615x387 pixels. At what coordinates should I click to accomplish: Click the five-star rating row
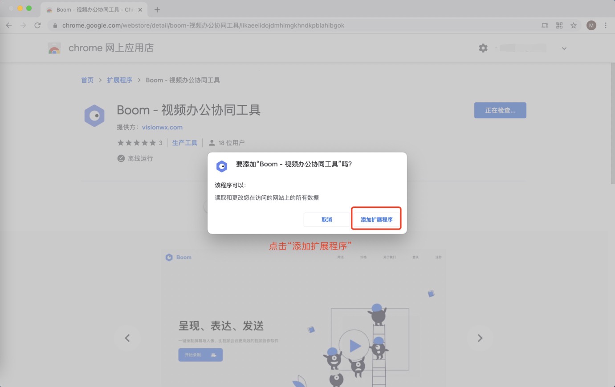click(136, 143)
